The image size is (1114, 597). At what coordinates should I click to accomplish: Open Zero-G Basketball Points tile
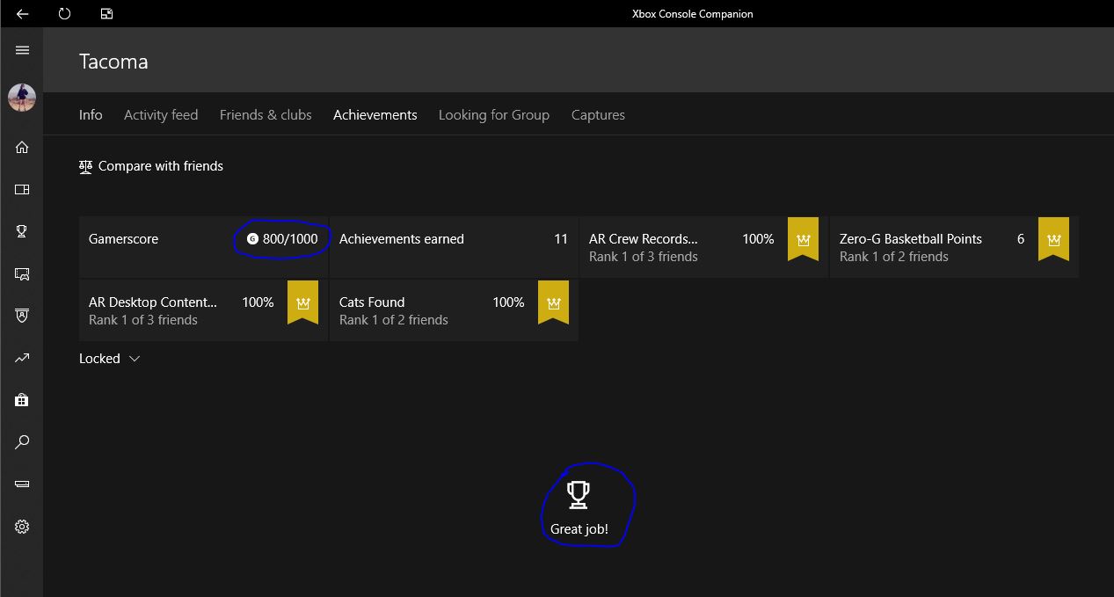tap(954, 247)
